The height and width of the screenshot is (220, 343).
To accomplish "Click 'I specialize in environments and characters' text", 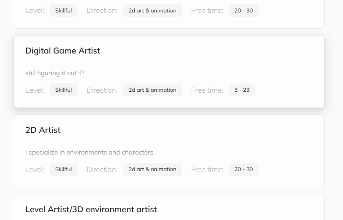I will tap(89, 152).
